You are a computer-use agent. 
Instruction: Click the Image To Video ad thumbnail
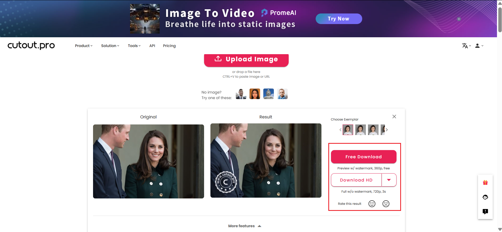(x=145, y=19)
